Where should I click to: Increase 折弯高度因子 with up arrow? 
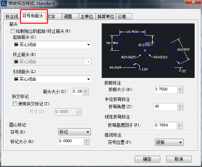click(x=180, y=124)
